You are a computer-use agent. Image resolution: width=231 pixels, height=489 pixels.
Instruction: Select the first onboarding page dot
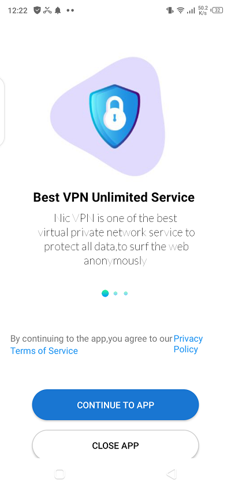pos(106,293)
